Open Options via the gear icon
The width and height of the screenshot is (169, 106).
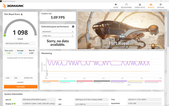pos(161,5)
